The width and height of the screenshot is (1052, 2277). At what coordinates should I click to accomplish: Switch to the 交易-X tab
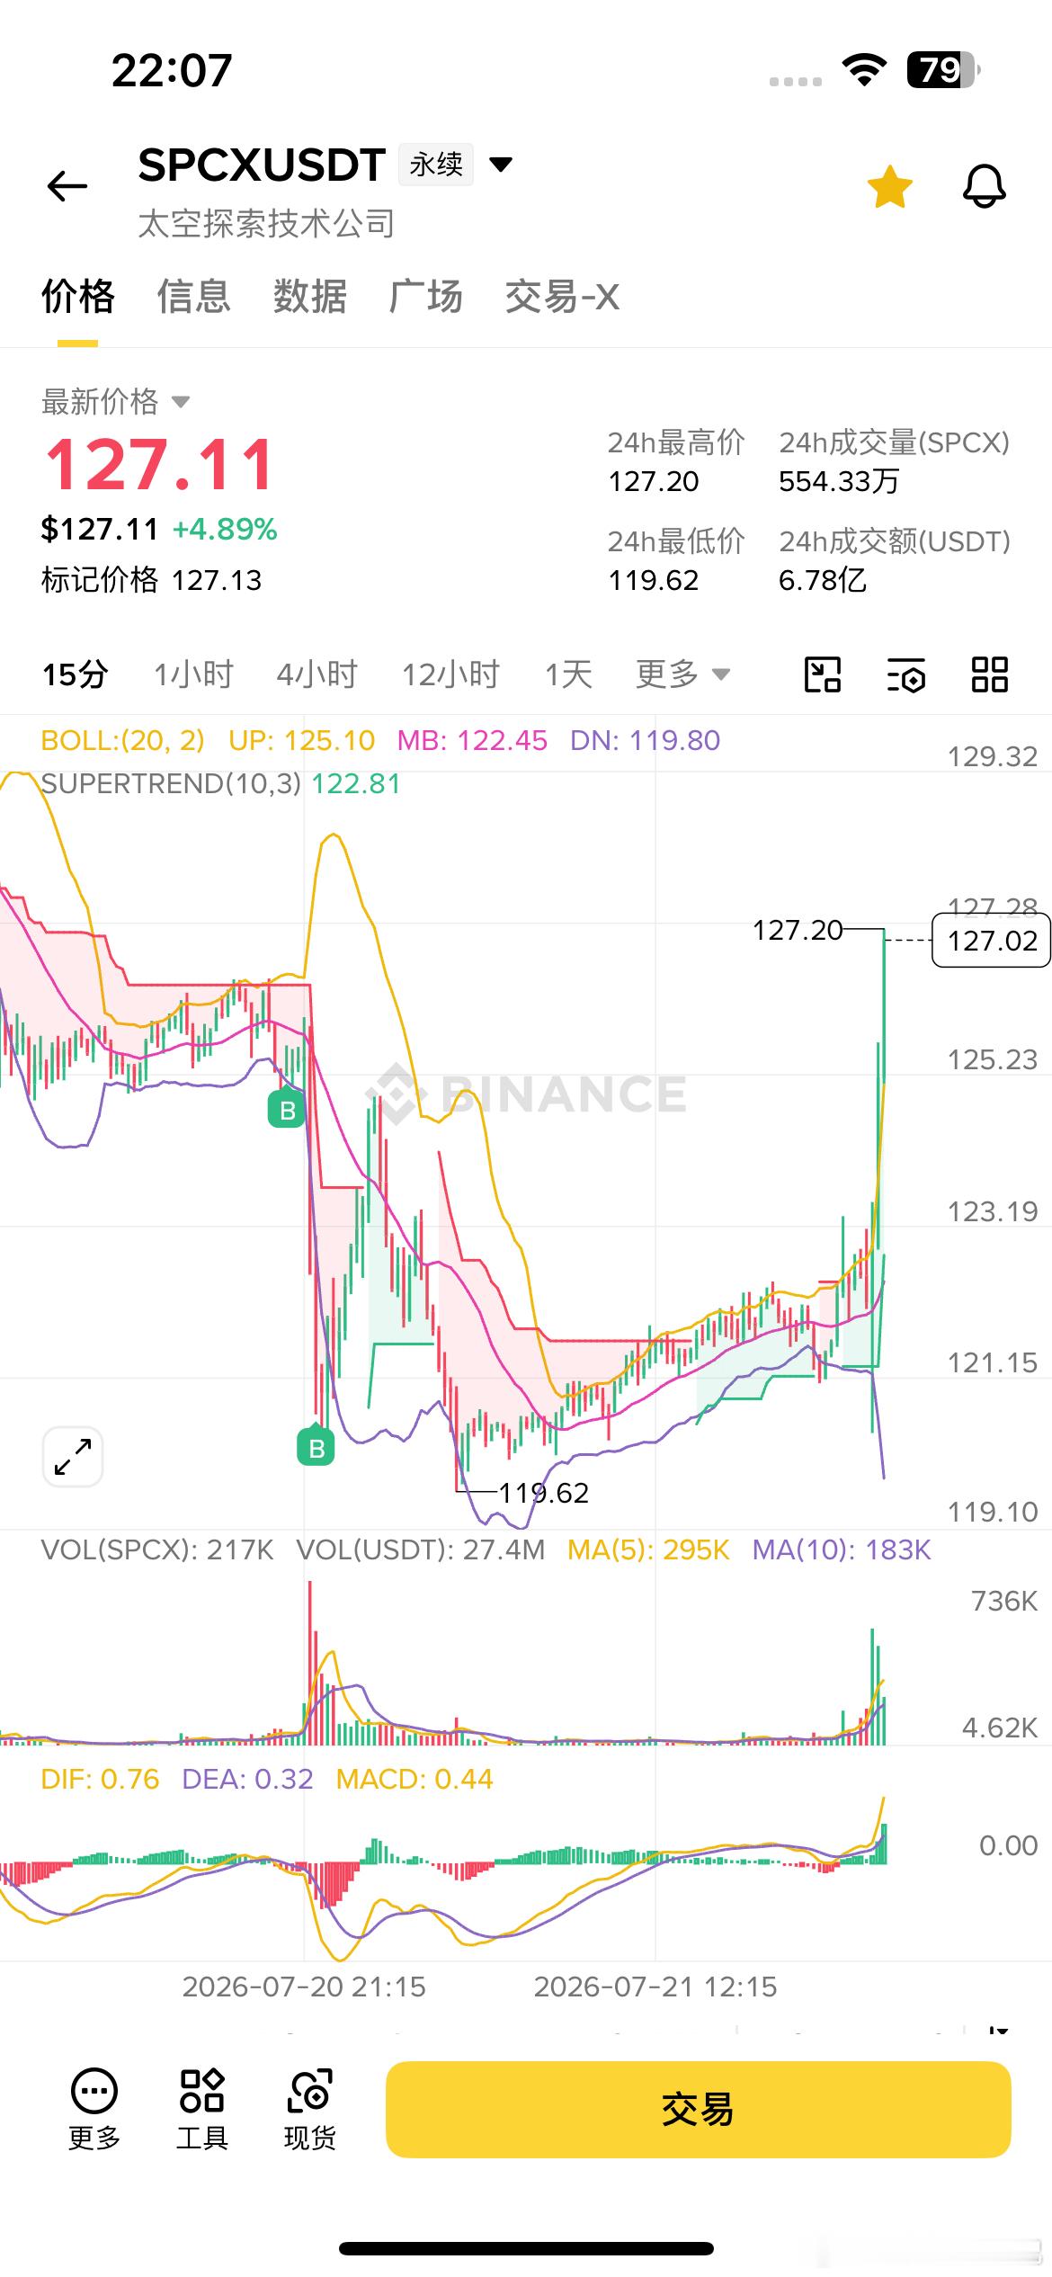point(562,297)
